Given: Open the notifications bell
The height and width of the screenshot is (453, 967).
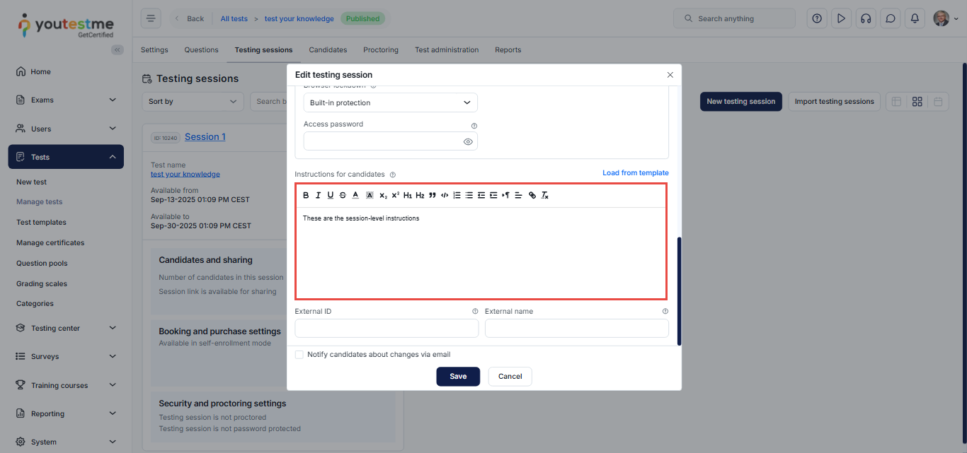Looking at the screenshot, I should pos(915,18).
